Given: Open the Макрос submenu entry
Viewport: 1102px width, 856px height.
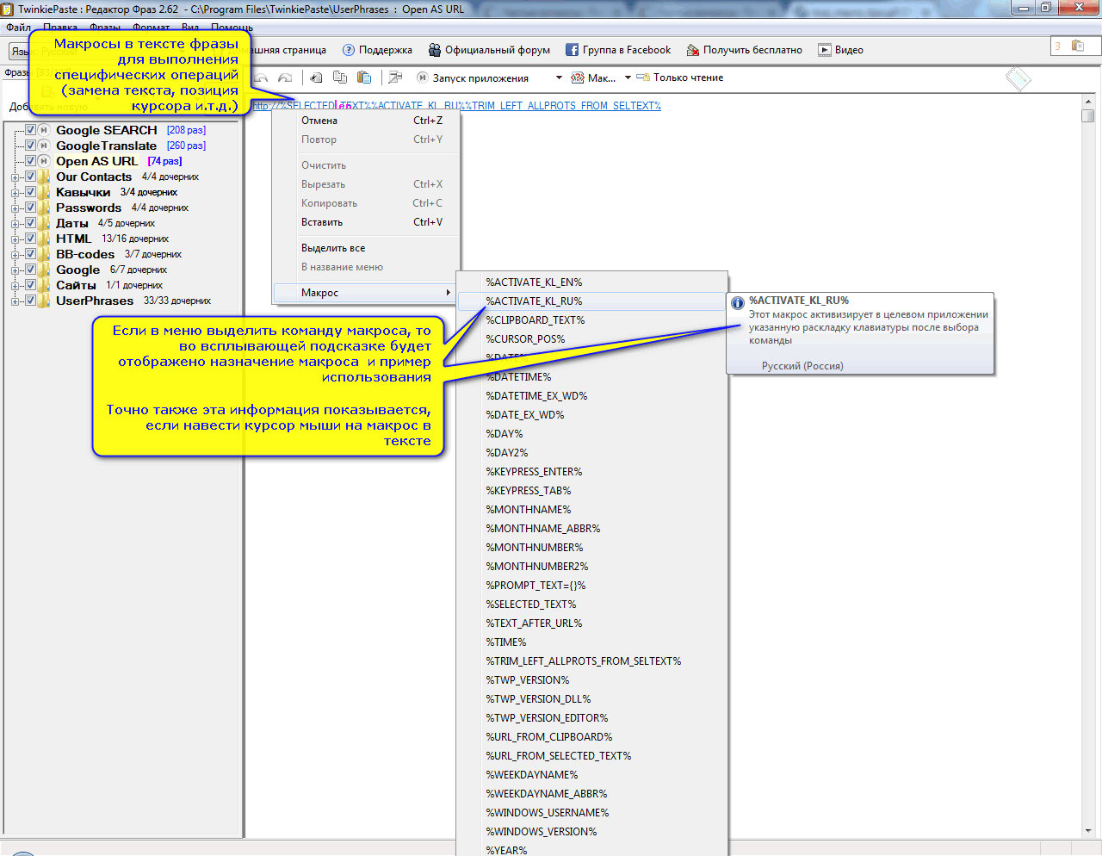Looking at the screenshot, I should 366,293.
